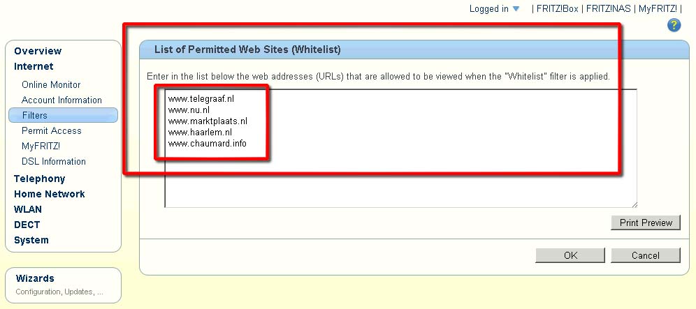Collapse the Internet menu section
The height and width of the screenshot is (309, 696).
point(34,66)
